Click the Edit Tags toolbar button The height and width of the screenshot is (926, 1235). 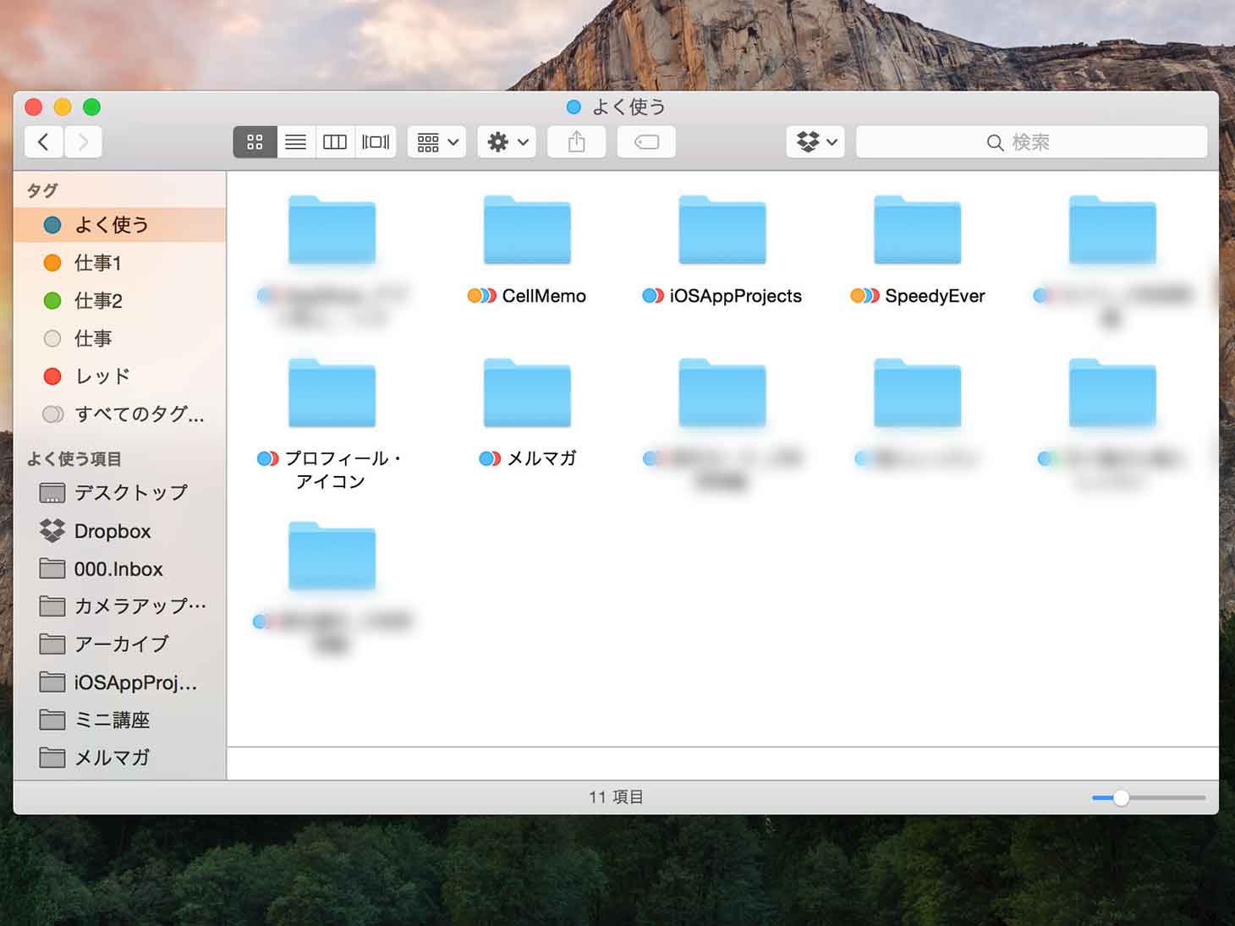tap(646, 142)
